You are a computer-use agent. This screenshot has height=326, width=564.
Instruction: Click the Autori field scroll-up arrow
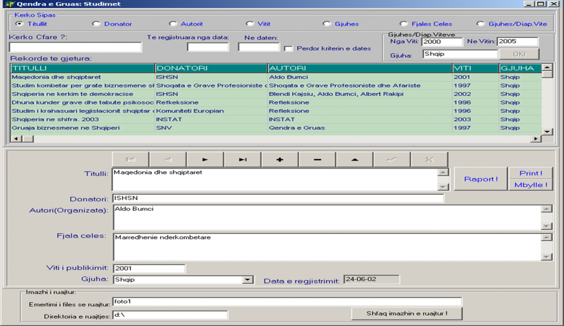click(547, 209)
